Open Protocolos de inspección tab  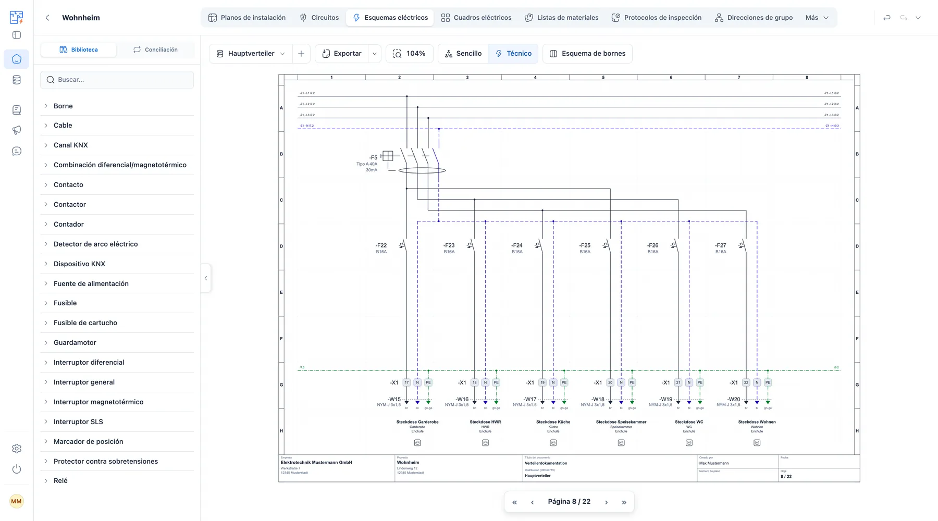tap(656, 18)
